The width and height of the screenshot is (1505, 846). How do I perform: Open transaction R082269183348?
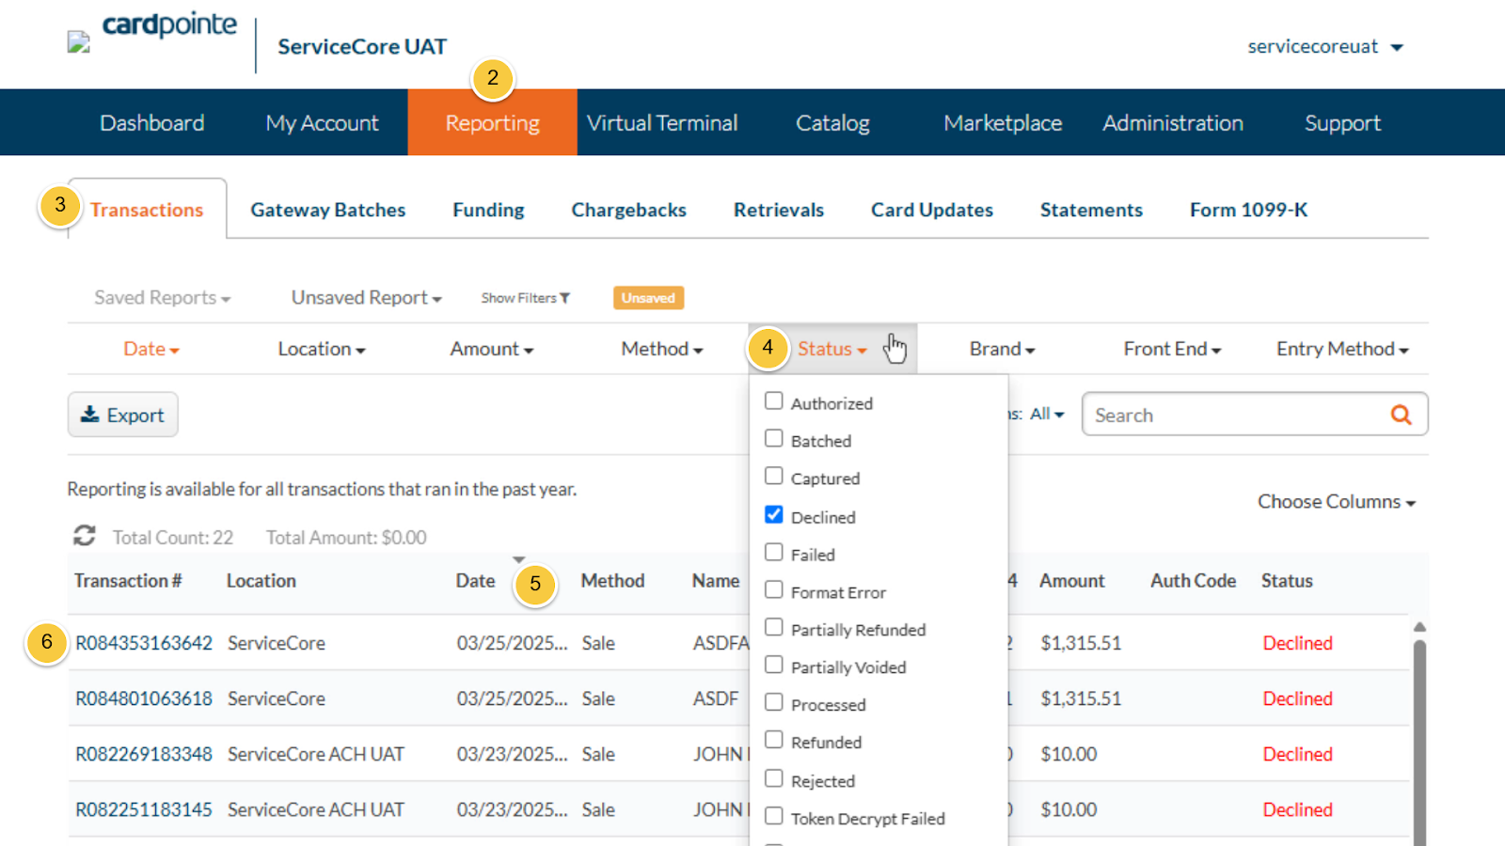coord(144,754)
